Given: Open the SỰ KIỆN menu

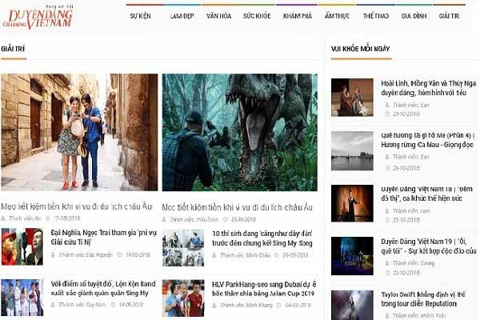Looking at the screenshot, I should (x=141, y=16).
